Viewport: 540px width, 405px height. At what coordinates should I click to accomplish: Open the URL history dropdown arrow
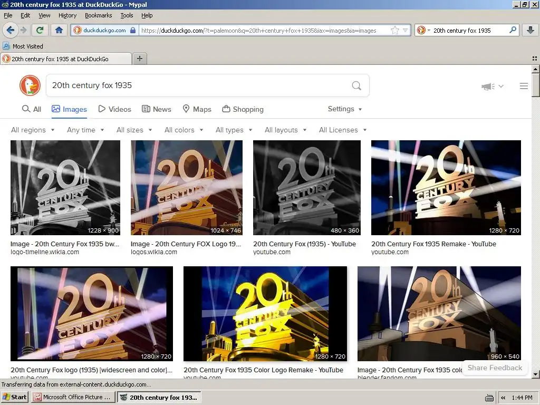coord(406,30)
